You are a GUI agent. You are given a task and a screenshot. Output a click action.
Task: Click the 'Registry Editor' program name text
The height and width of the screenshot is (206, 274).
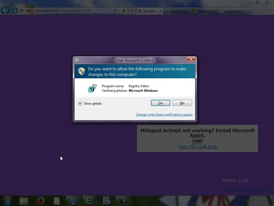(139, 86)
